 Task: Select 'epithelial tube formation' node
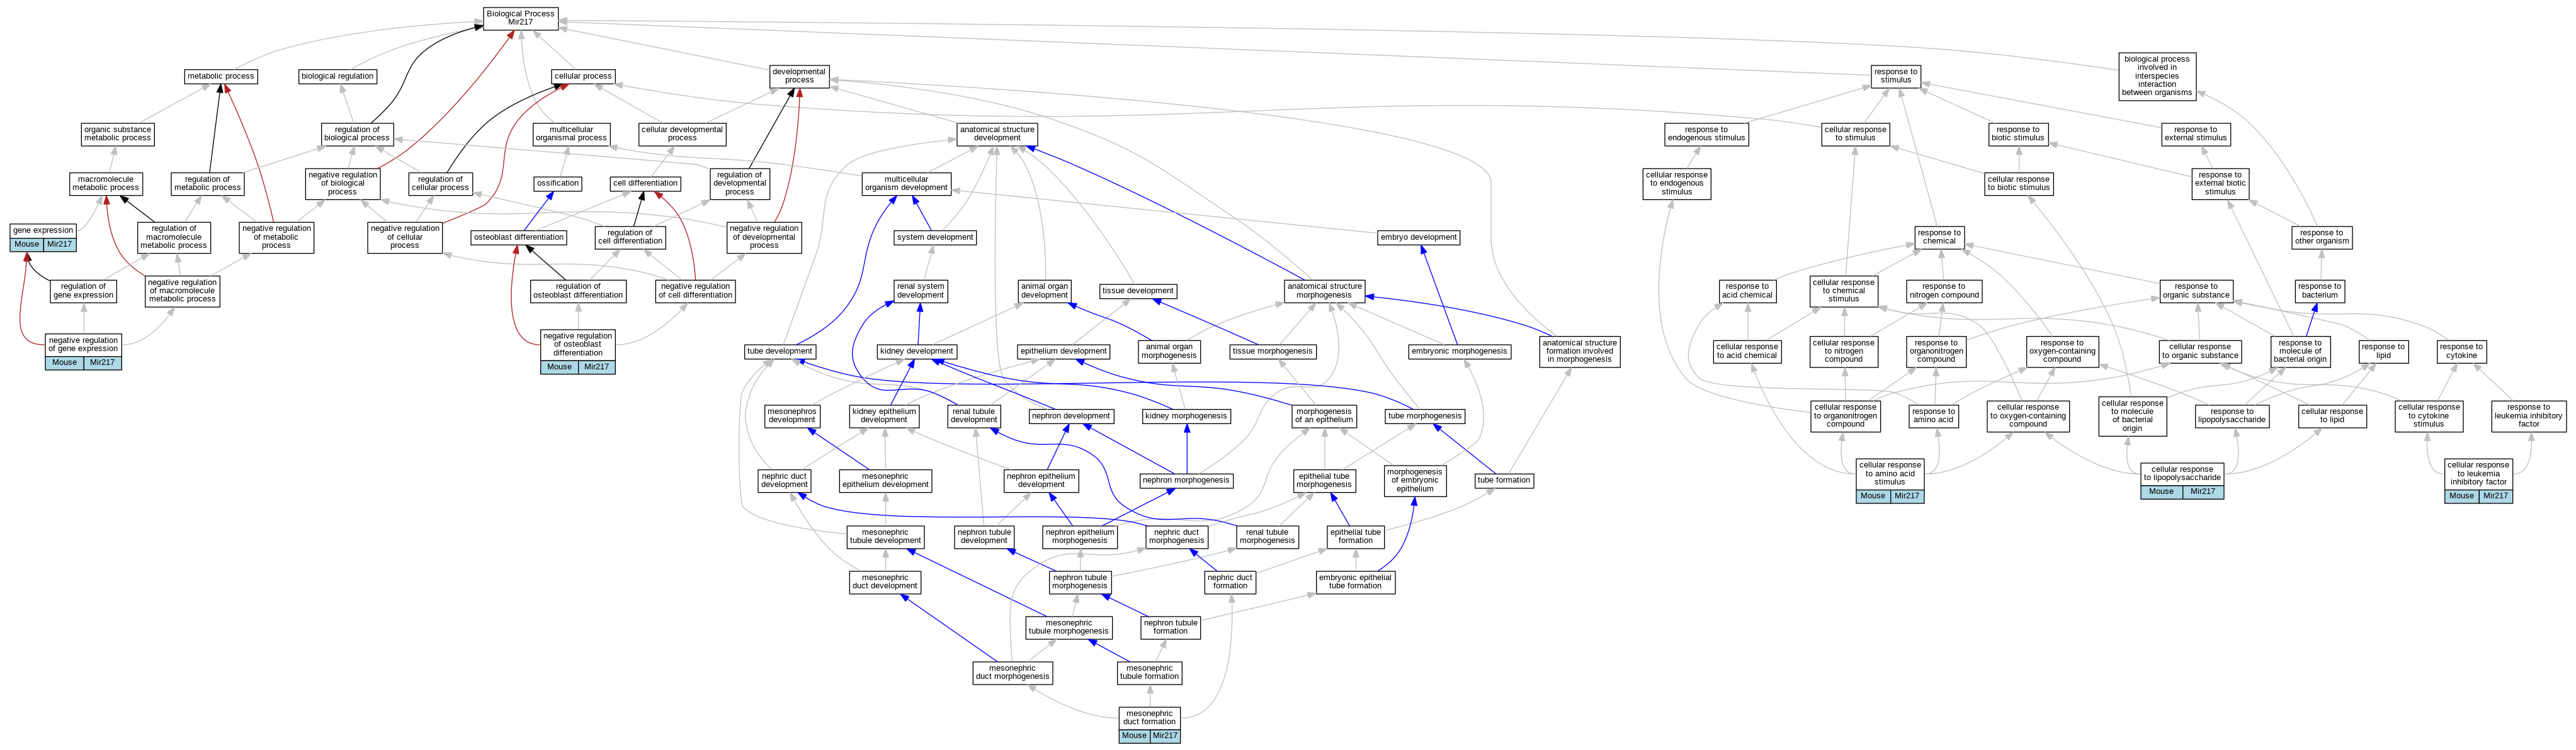[1355, 536]
